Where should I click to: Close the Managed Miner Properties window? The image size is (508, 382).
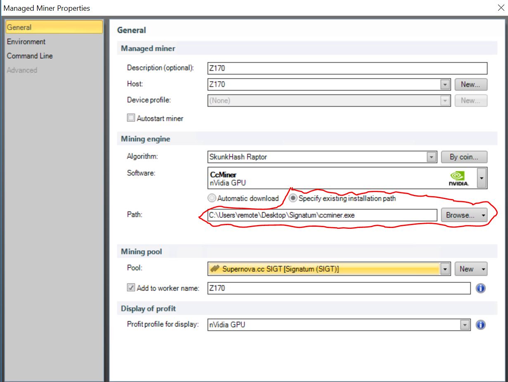[501, 8]
